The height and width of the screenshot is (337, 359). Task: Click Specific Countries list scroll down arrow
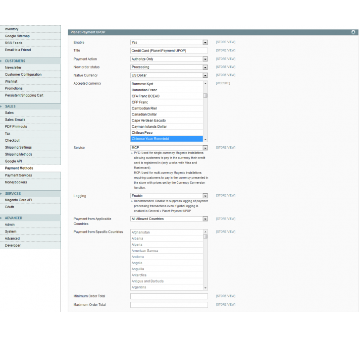[x=205, y=288]
